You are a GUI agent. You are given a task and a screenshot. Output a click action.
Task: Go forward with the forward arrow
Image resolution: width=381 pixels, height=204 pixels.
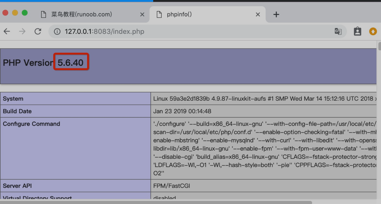point(22,31)
